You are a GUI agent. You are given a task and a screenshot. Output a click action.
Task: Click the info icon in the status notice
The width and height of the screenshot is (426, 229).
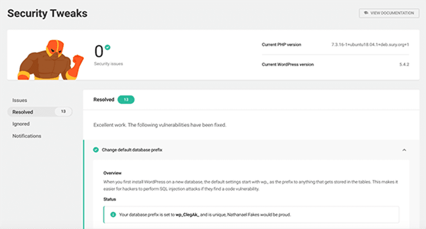click(113, 214)
